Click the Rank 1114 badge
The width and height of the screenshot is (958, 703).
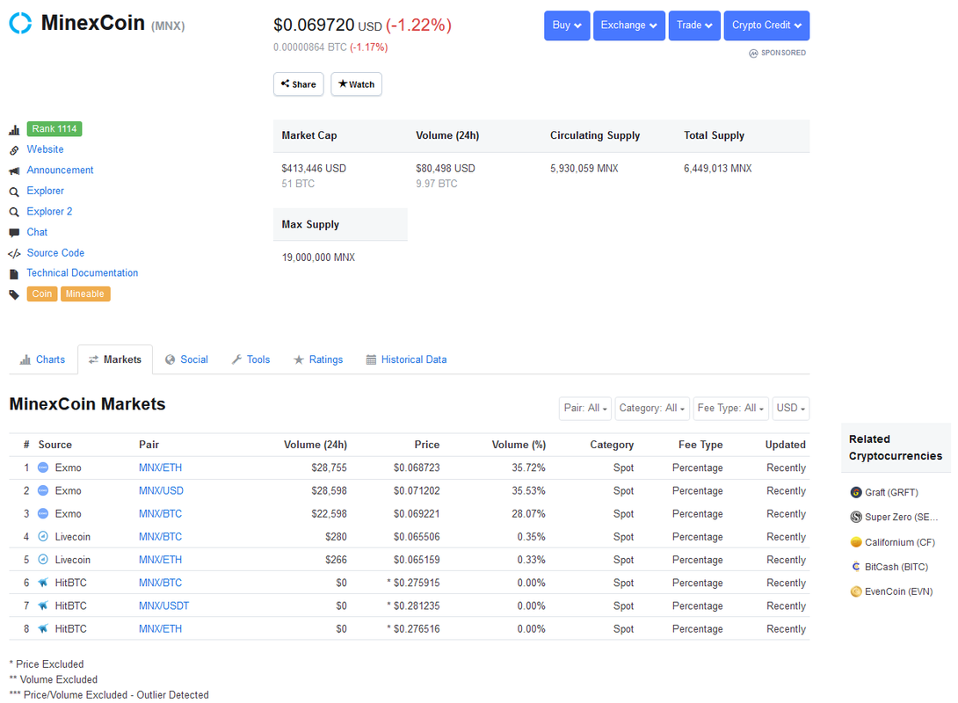point(54,129)
